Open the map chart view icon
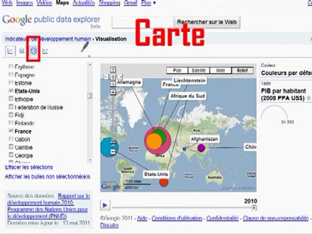The image size is (312, 234). tap(33, 51)
